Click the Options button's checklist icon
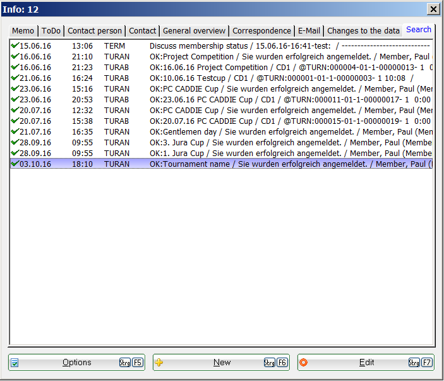Viewport: 444px width, 381px height. (x=15, y=363)
